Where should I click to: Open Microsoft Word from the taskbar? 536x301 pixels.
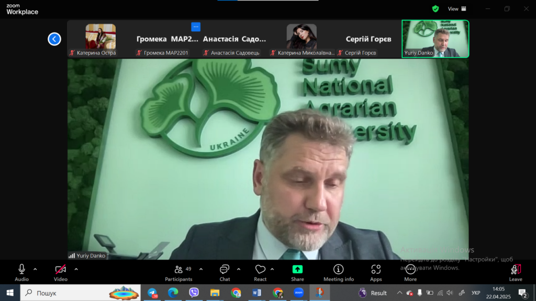[256, 293]
